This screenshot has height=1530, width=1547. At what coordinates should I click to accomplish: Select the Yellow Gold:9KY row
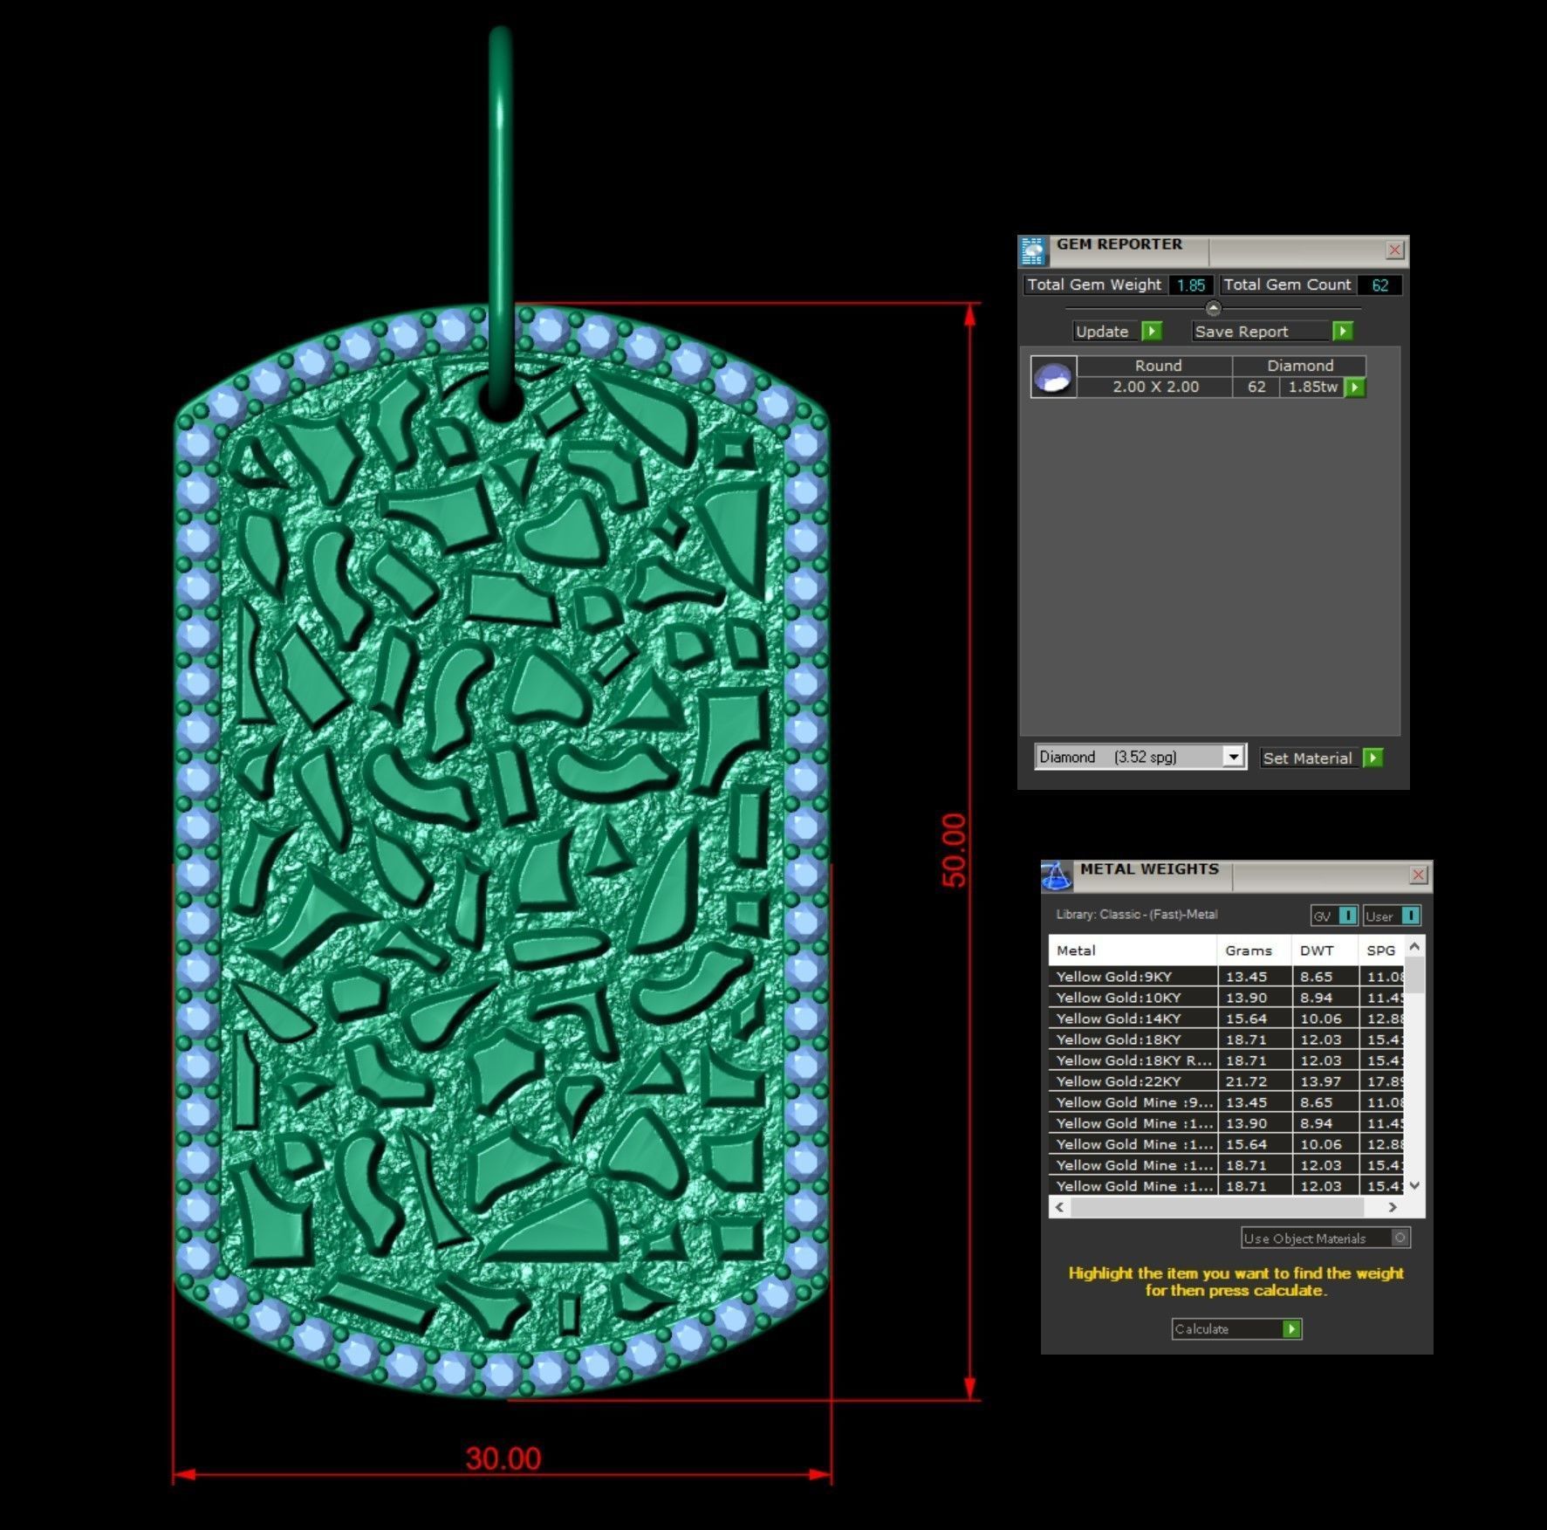point(1226,977)
